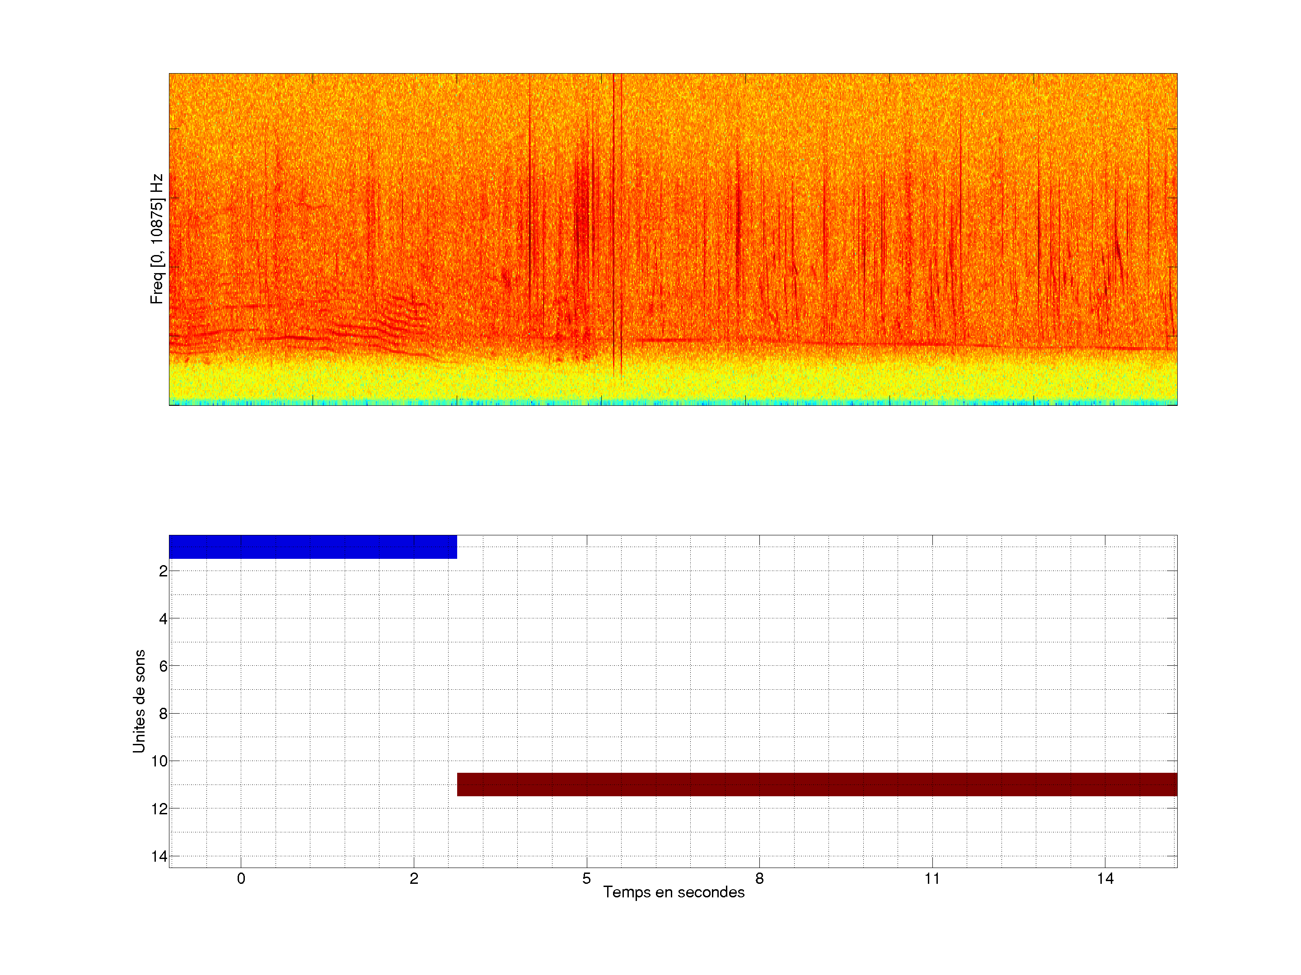Click x-axis tick label '0'
The width and height of the screenshot is (1301, 975).
pos(241,878)
